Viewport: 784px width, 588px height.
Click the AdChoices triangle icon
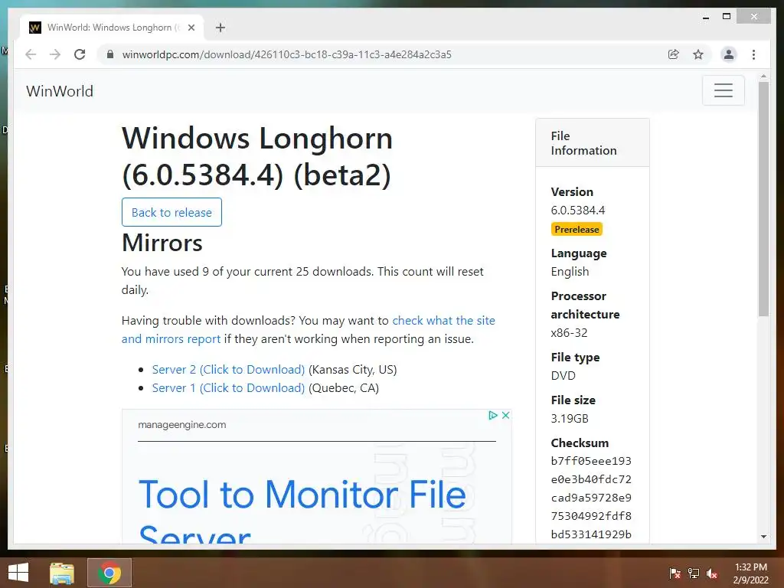tap(493, 415)
